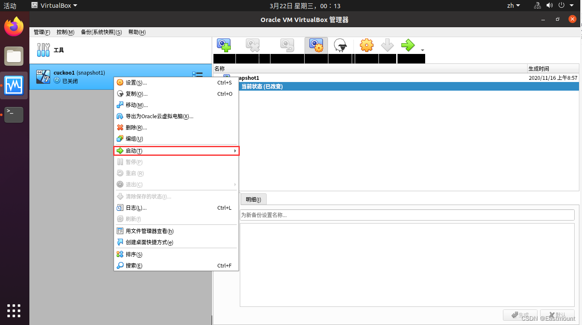Click the snapshot name input field
Image resolution: width=582 pixels, height=325 pixels.
click(407, 215)
